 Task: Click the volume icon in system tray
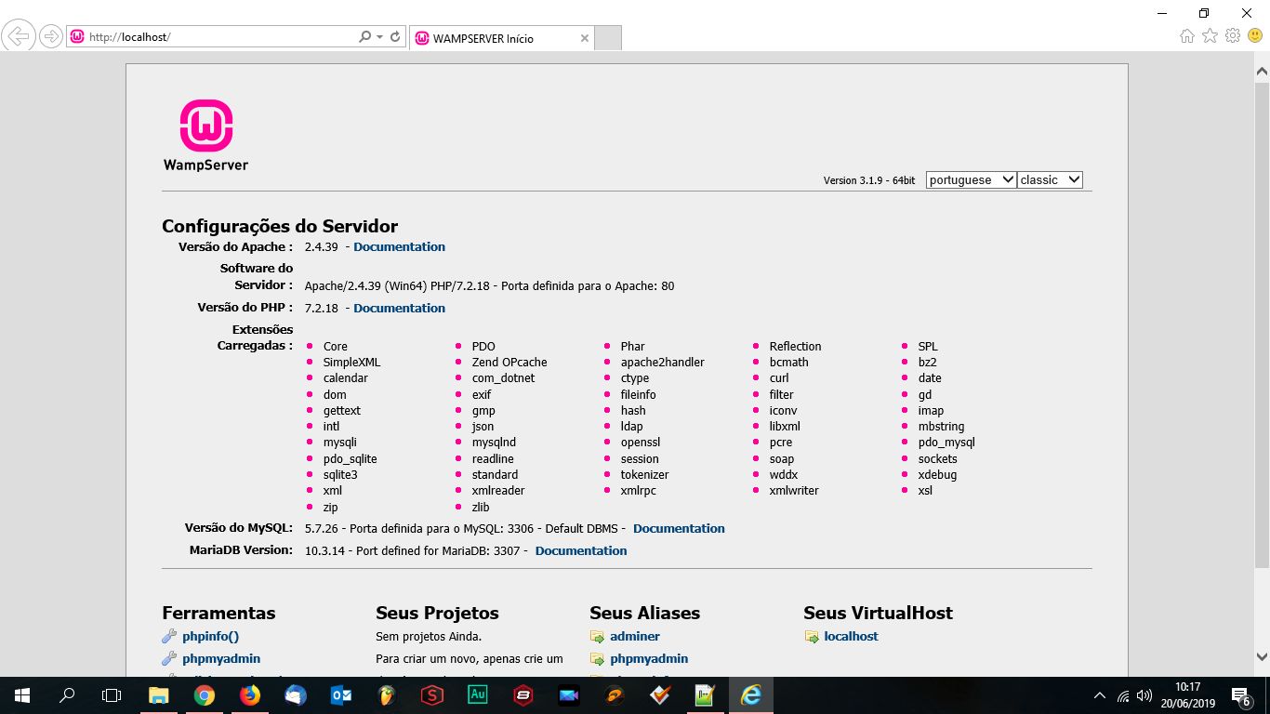click(x=1144, y=695)
